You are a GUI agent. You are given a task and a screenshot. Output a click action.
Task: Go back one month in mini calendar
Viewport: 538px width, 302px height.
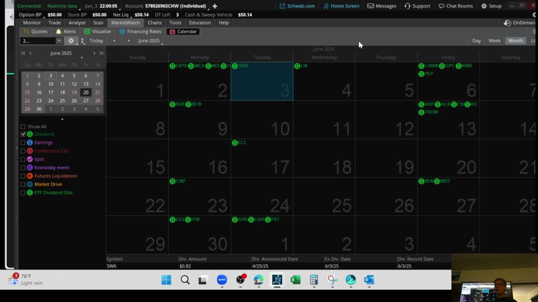coord(30,53)
